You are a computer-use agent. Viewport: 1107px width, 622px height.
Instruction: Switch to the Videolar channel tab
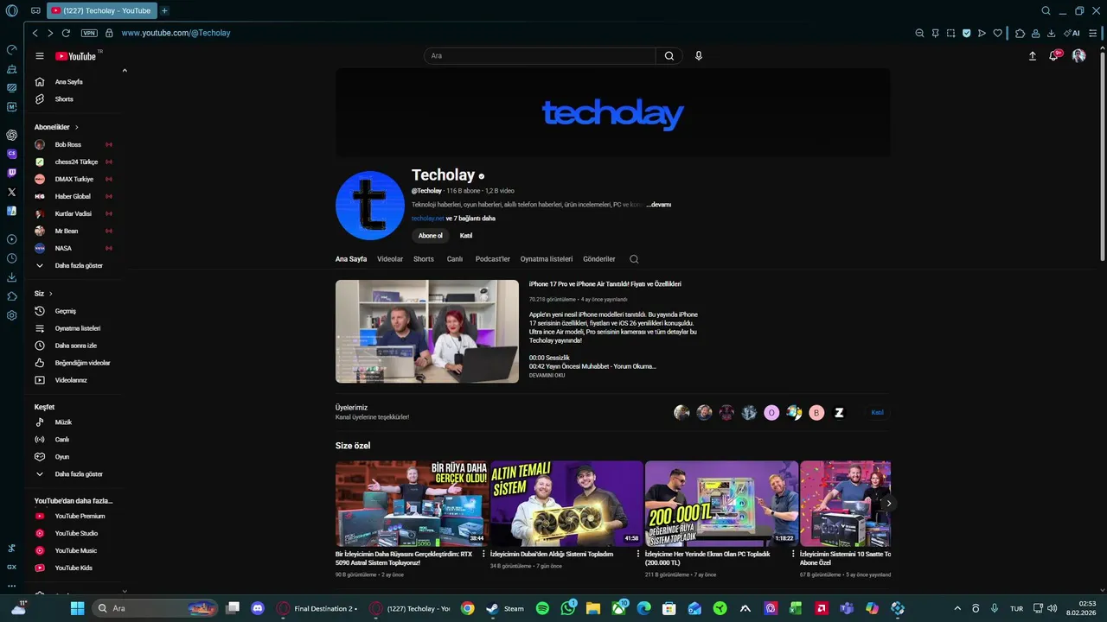[390, 259]
